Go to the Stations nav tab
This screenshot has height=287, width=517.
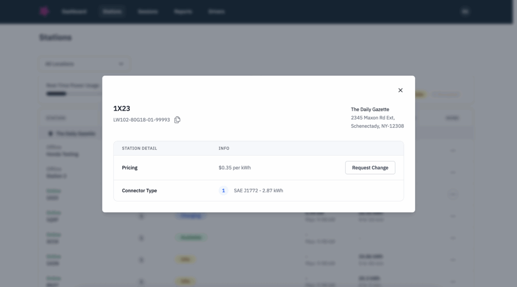(112, 12)
